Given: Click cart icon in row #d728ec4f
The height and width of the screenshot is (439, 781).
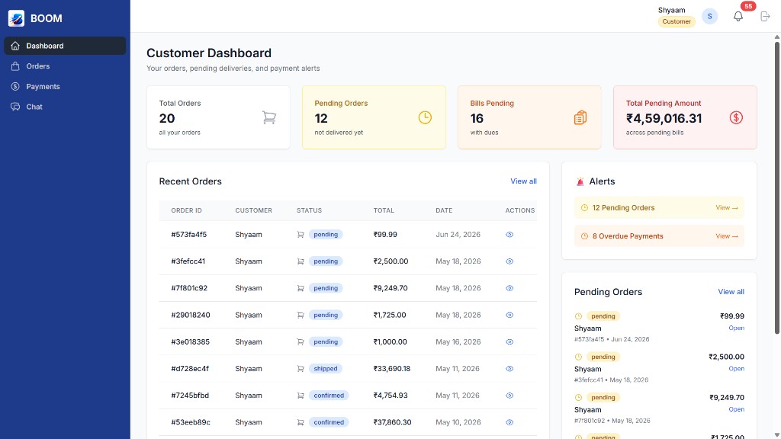Looking at the screenshot, I should tap(301, 369).
